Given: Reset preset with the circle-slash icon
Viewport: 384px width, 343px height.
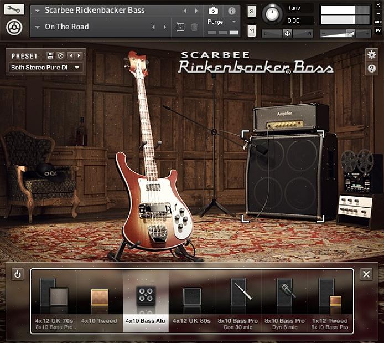Looking at the screenshot, I should coord(60,56).
